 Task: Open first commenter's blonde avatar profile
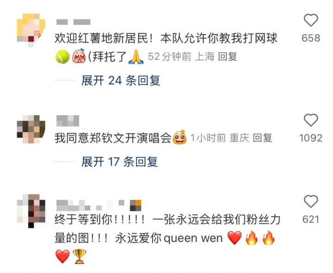pyautogui.click(x=31, y=30)
